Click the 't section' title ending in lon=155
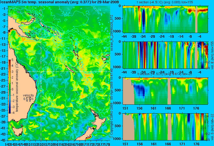Image resolution: width=214 pixels, height=146 pixels. [165, 2]
